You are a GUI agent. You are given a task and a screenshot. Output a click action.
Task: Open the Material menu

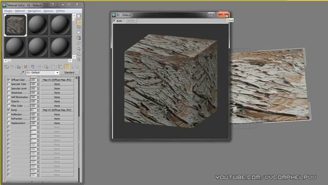pyautogui.click(x=20, y=11)
